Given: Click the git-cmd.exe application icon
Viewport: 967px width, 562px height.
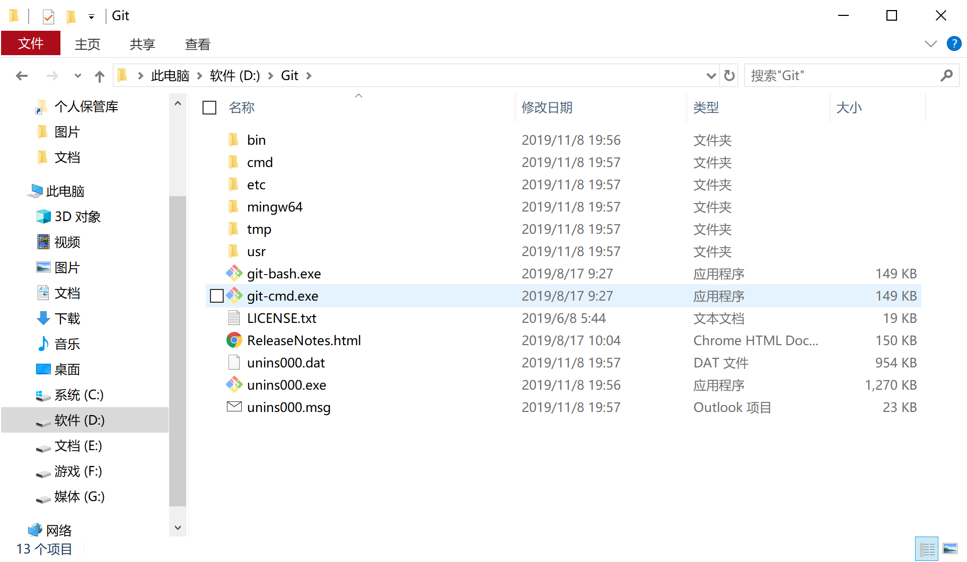Looking at the screenshot, I should [234, 296].
